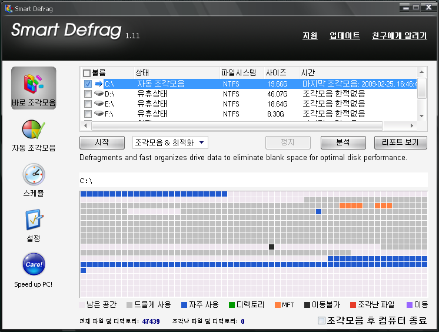
Task: Open the 업데이트 link
Action: tap(345, 35)
